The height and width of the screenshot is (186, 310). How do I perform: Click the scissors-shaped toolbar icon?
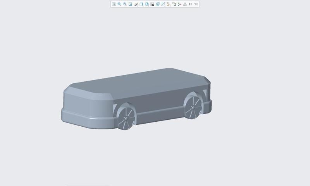pos(179,4)
